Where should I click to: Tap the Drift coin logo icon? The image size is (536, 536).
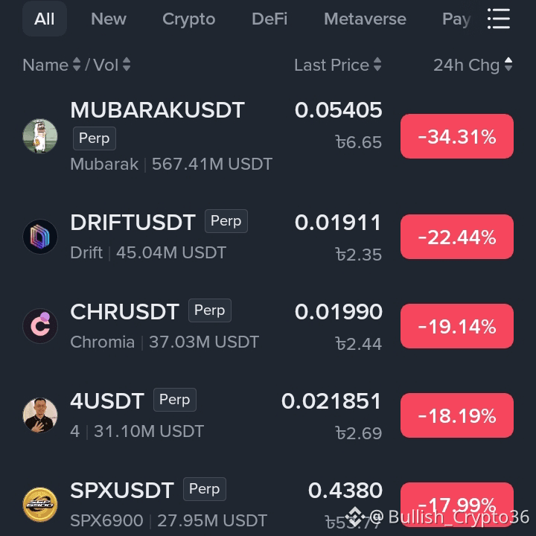(x=40, y=237)
